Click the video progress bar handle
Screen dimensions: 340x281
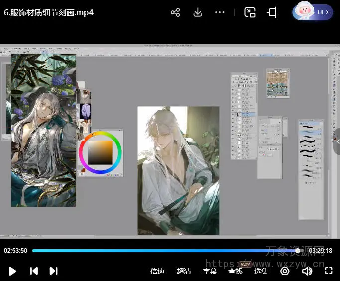tap(298, 251)
